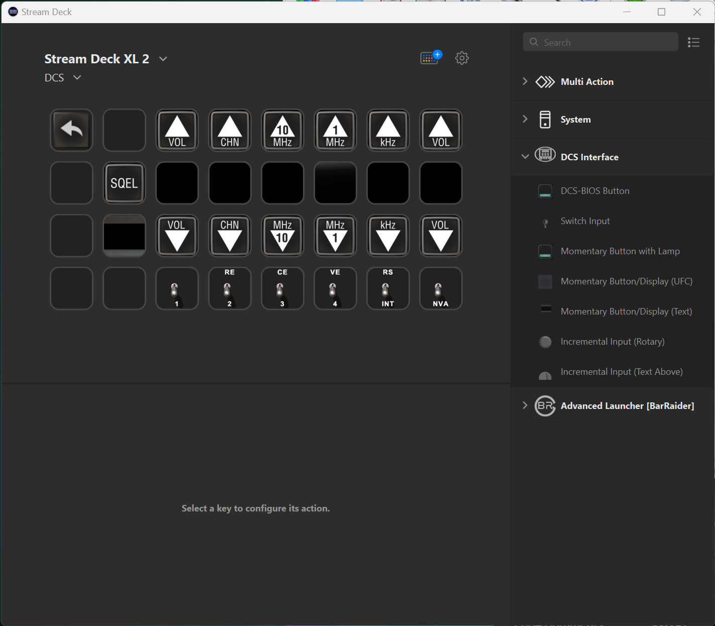Viewport: 715px width, 626px height.
Task: Click the back arrow key on deck
Action: (x=71, y=130)
